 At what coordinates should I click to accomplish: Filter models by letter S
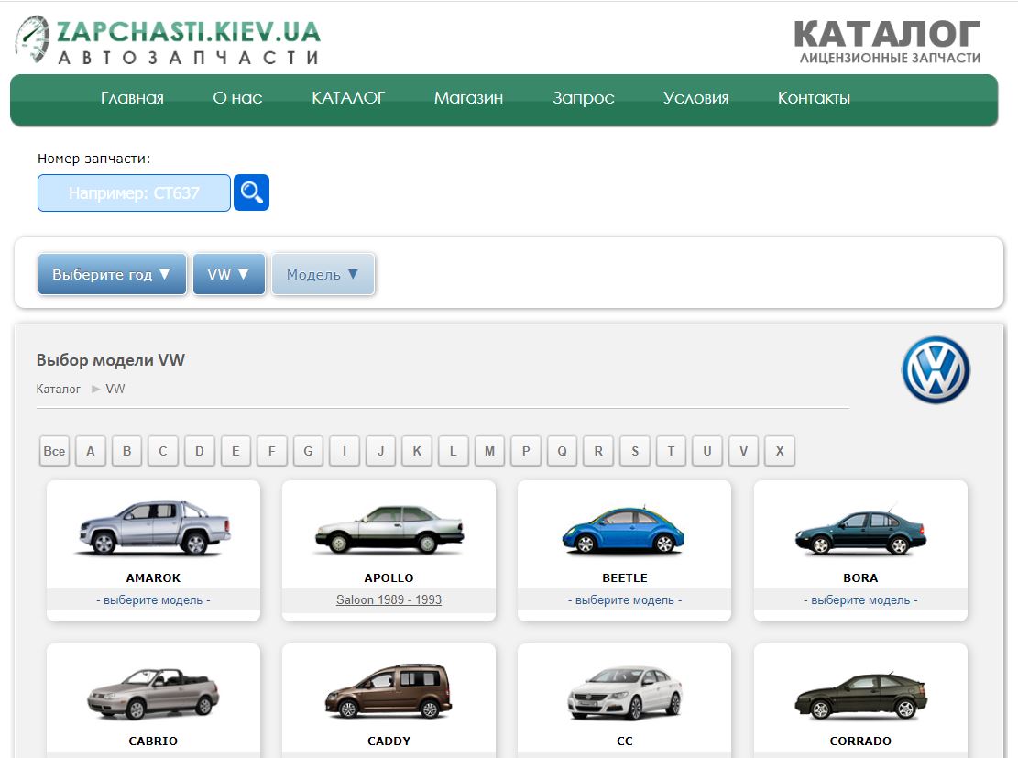[635, 451]
